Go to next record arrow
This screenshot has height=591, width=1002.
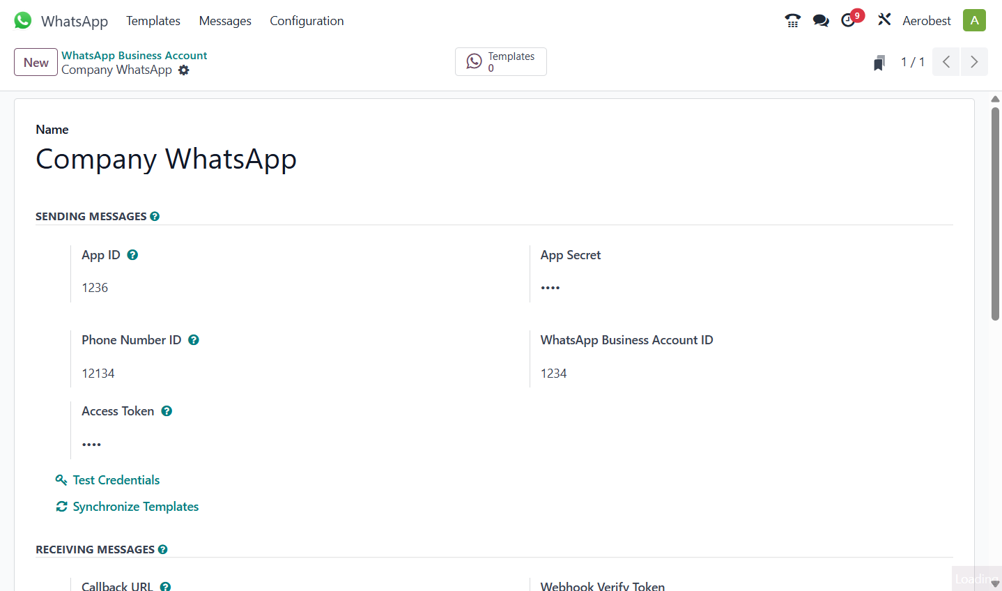[x=974, y=62]
